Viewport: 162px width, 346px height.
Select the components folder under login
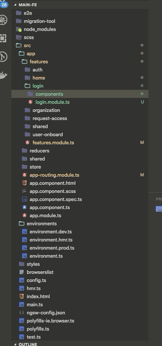(x=80, y=94)
